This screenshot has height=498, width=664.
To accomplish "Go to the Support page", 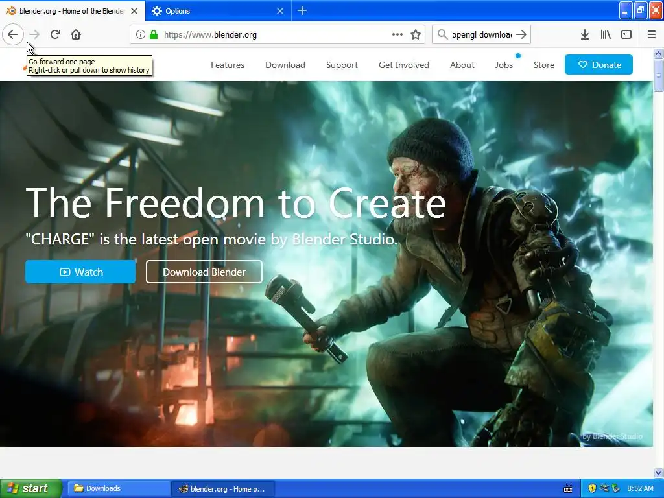I will point(342,65).
